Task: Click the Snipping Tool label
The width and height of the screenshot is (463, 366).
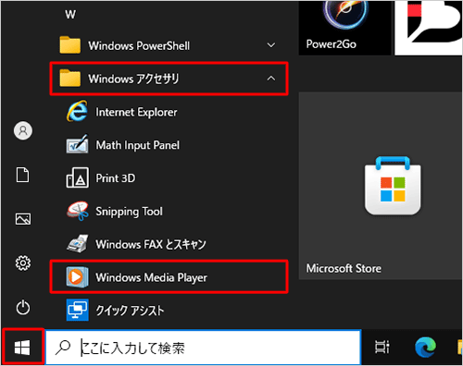Action: tap(129, 212)
